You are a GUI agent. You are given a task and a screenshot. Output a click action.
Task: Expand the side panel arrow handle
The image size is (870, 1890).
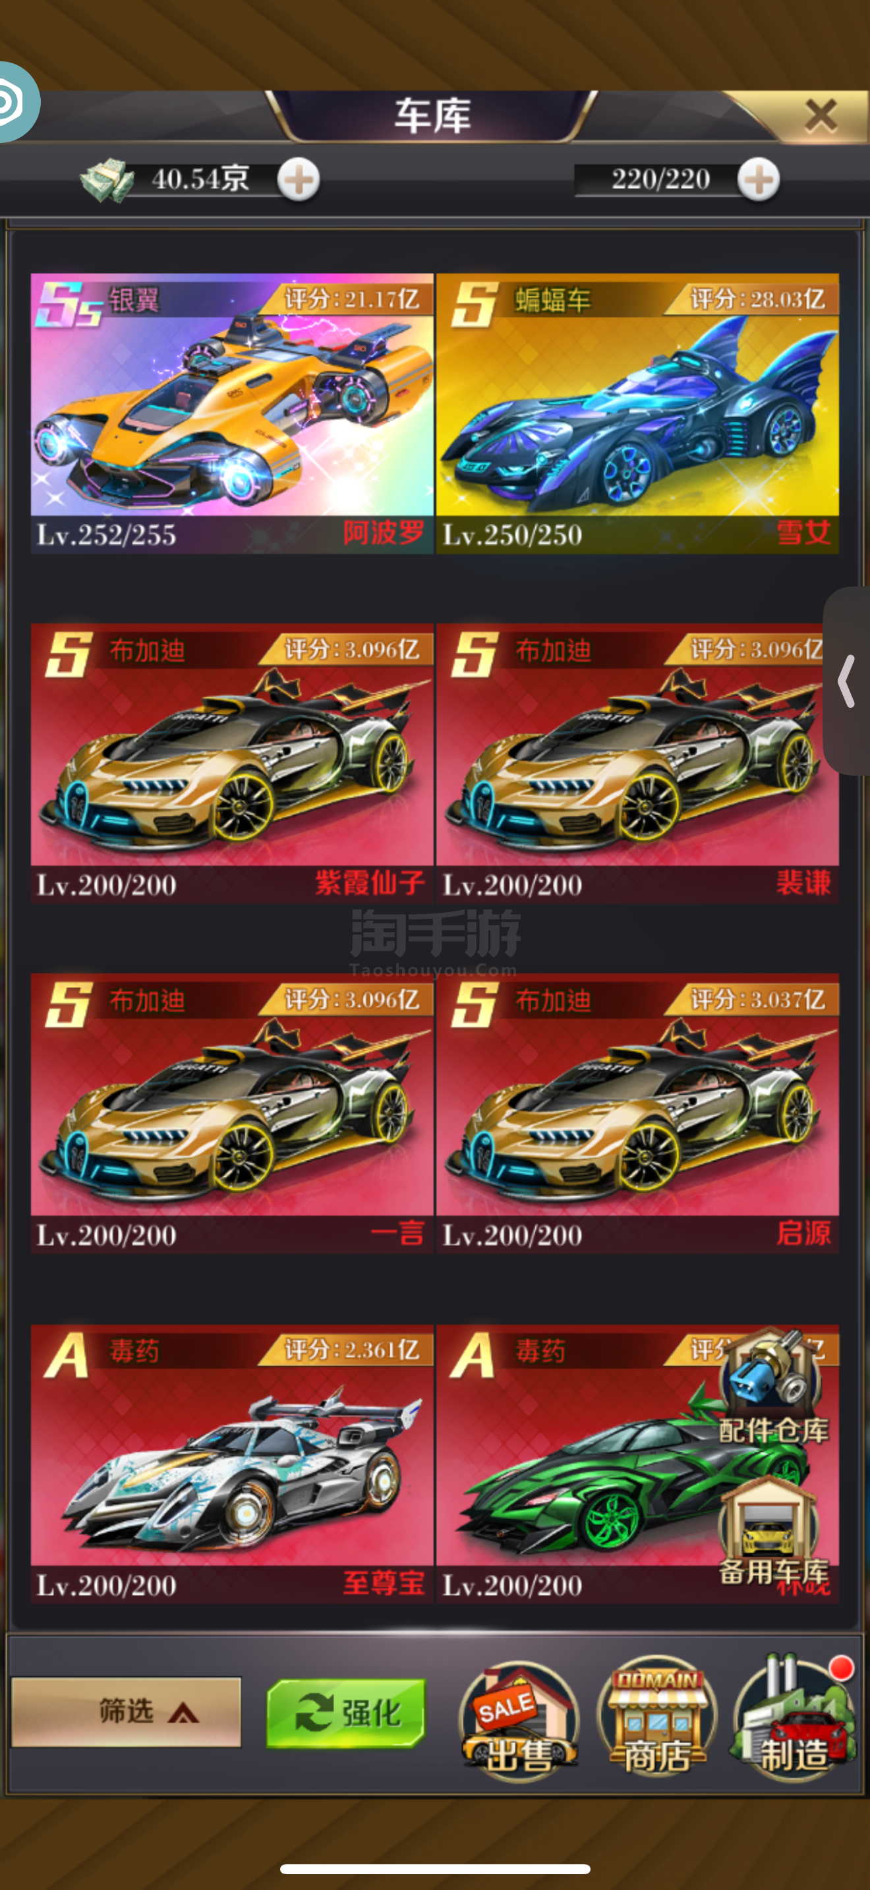pyautogui.click(x=847, y=681)
